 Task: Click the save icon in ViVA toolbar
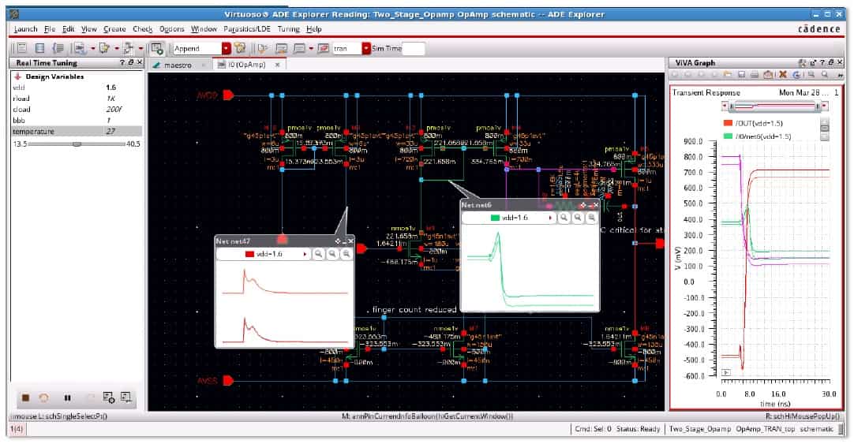pos(741,75)
